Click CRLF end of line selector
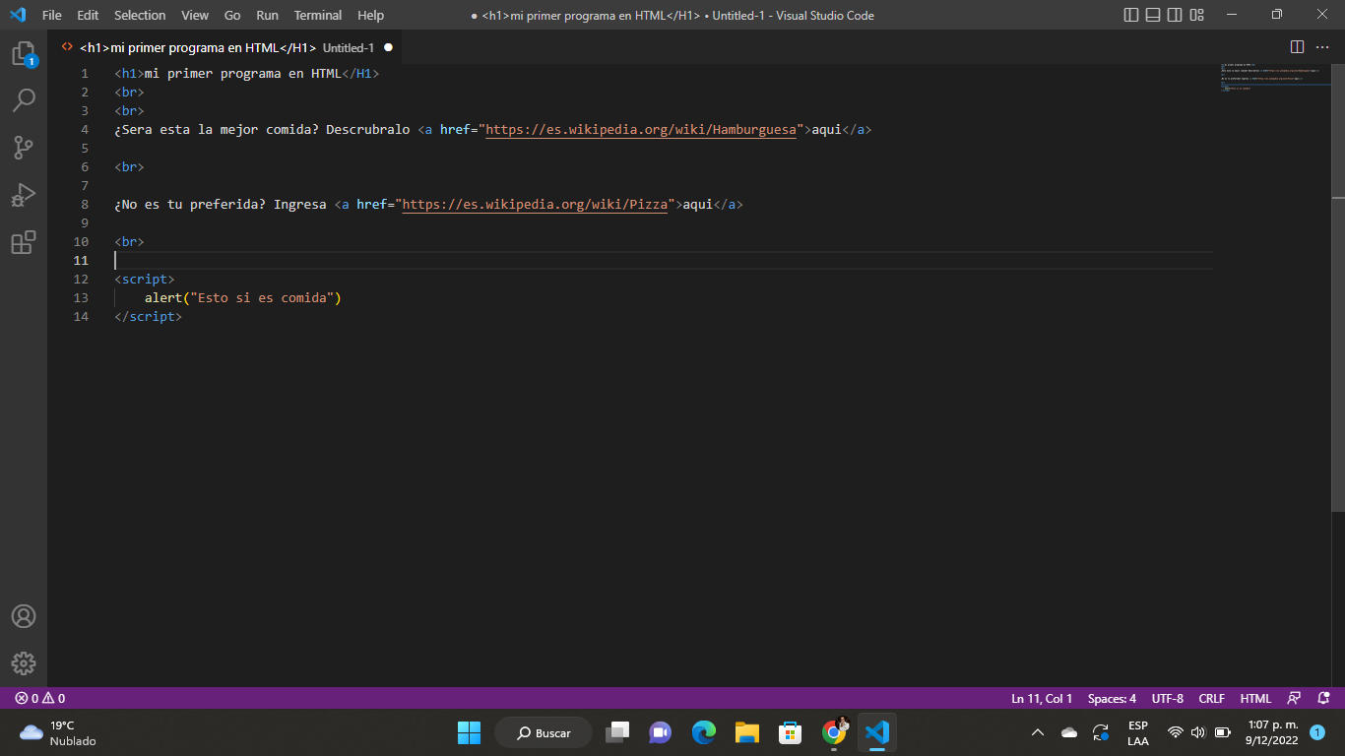Image resolution: width=1345 pixels, height=756 pixels. click(1212, 698)
